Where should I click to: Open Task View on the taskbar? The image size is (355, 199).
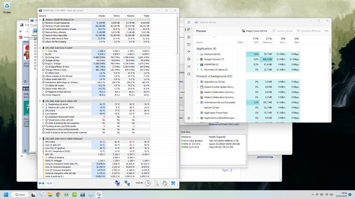pos(33,195)
